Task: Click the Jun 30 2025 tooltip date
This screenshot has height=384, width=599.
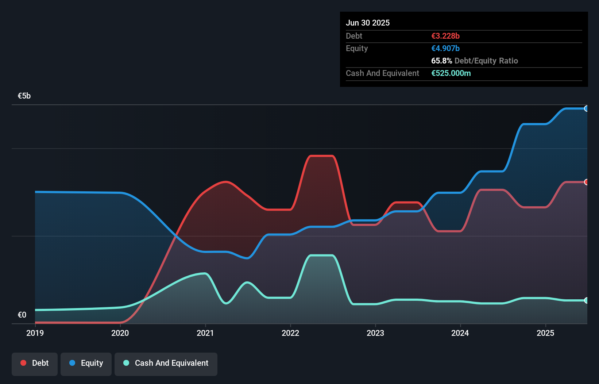Action: pos(368,23)
